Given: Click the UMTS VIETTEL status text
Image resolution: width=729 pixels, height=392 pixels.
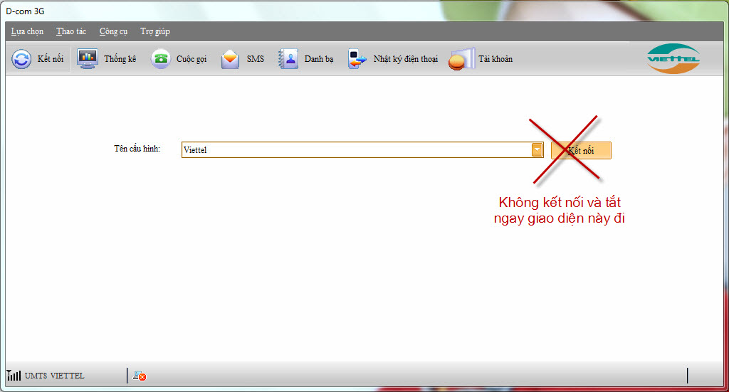Looking at the screenshot, I should point(54,376).
